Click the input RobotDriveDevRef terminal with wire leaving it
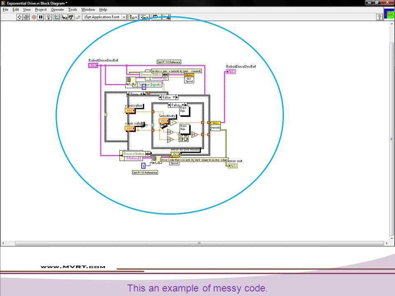Viewport: 395px width, 296px height. 93,65
